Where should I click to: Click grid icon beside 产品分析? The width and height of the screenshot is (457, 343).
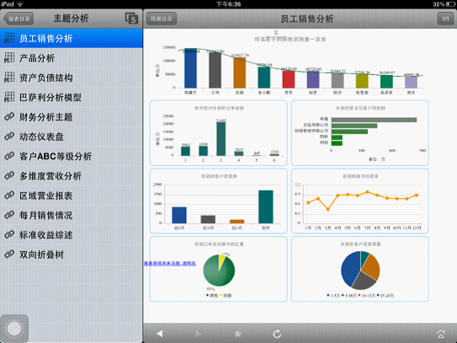[x=9, y=58]
